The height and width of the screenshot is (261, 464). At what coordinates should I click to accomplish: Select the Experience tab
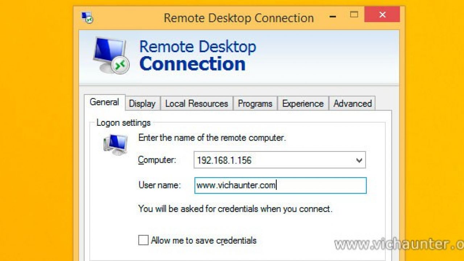[303, 104]
